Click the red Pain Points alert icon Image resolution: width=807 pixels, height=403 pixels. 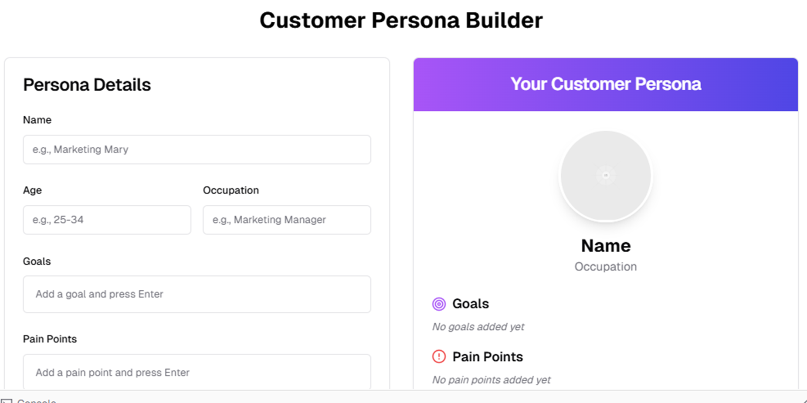[439, 356]
